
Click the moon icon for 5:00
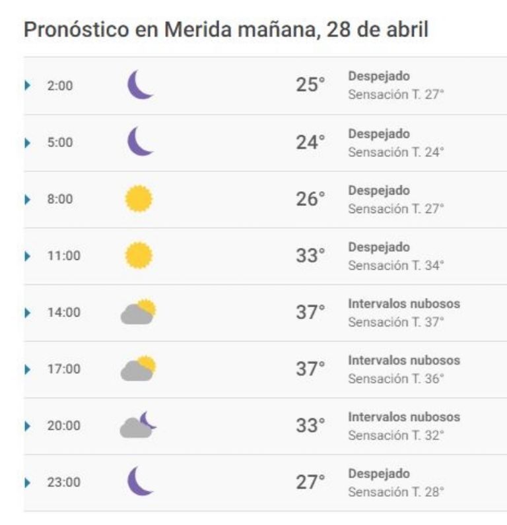click(141, 141)
